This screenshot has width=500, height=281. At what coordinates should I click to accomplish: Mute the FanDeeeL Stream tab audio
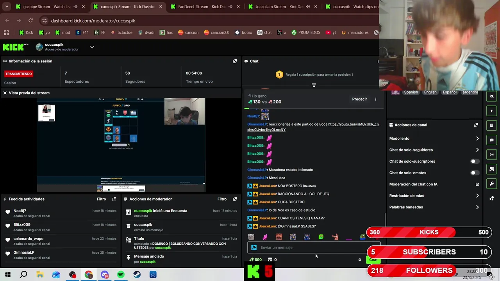point(230,7)
